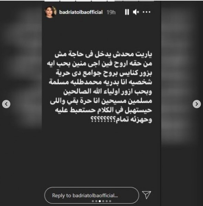Screen dimensions: 203x206
Task: Jump to the last pagination dot
Action: [x=110, y=201]
